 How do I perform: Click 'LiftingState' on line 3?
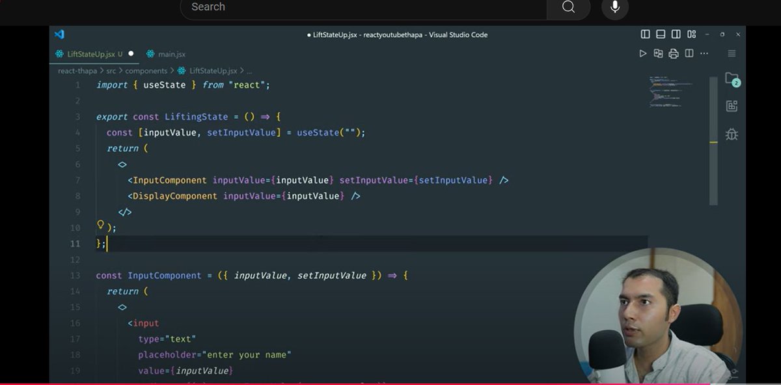[x=197, y=117]
